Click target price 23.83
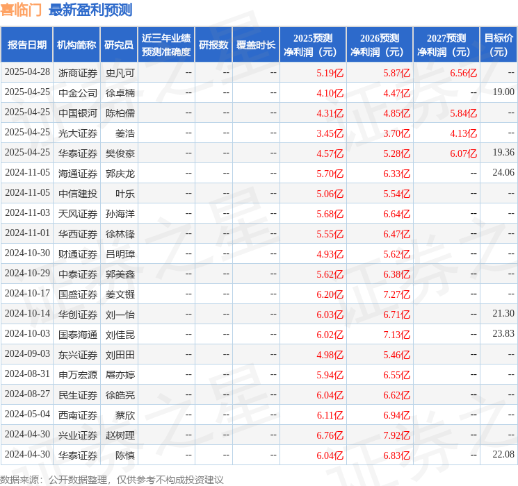The image size is (518, 486). pos(503,333)
